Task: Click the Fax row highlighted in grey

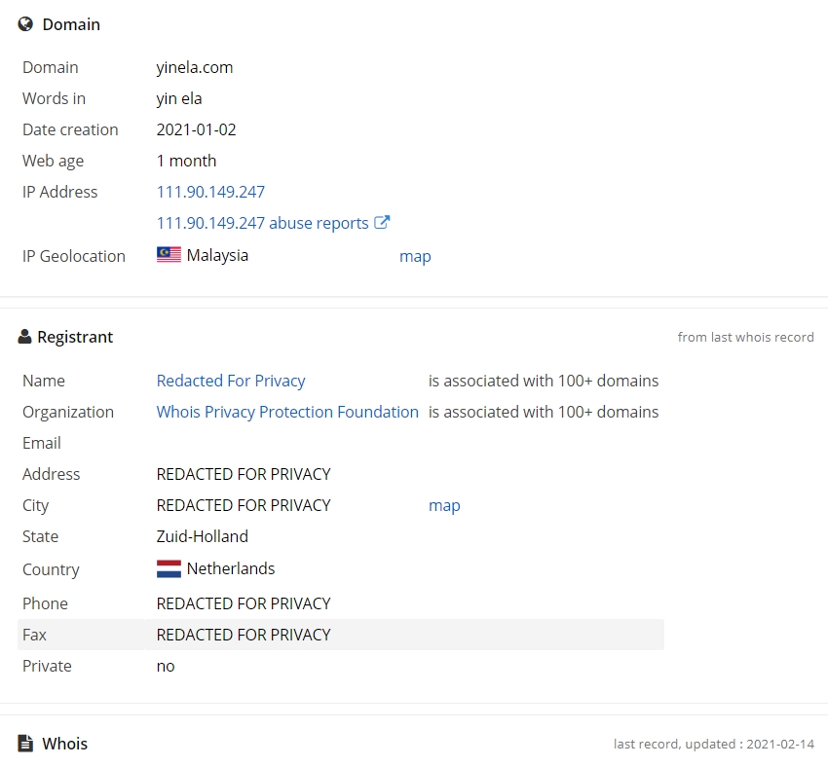Action: point(341,635)
